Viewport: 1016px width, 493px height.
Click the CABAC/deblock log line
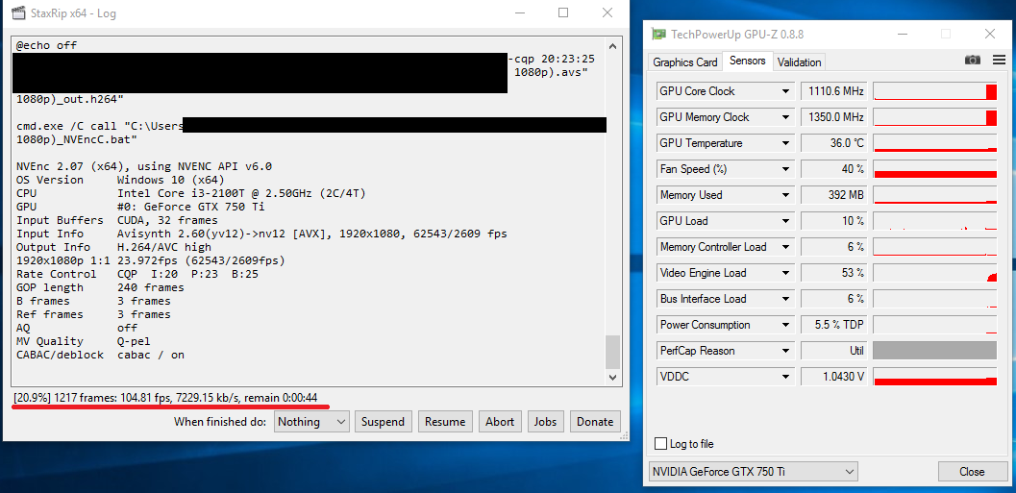pos(100,355)
